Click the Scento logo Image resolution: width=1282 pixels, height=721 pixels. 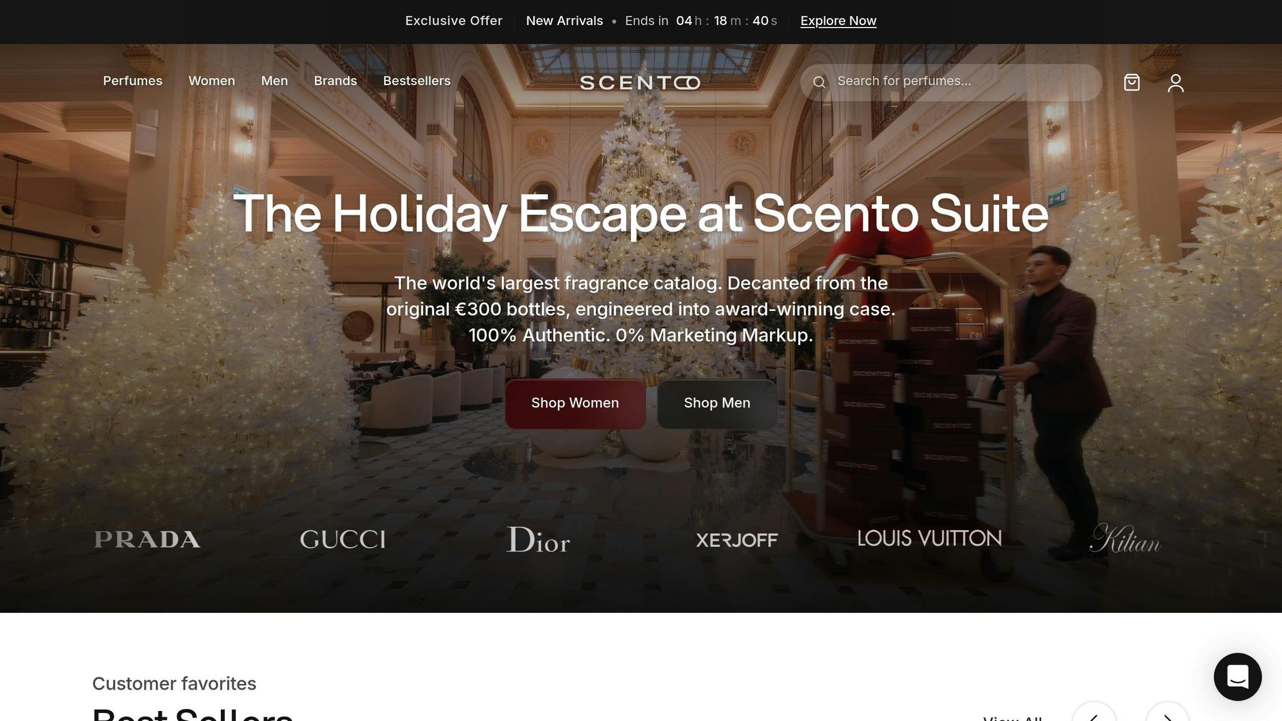(x=640, y=83)
